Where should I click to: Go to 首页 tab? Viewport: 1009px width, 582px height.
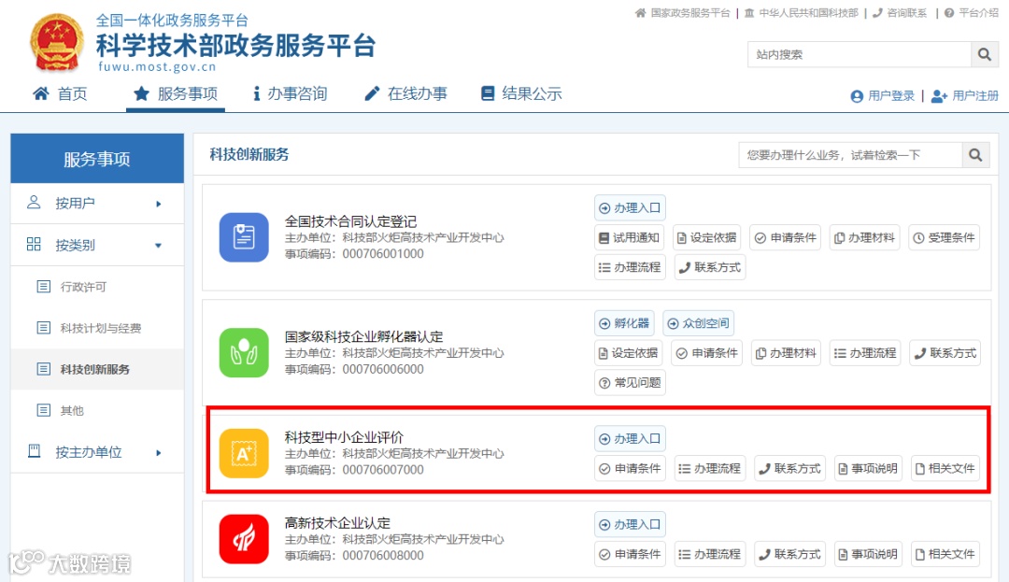point(60,94)
